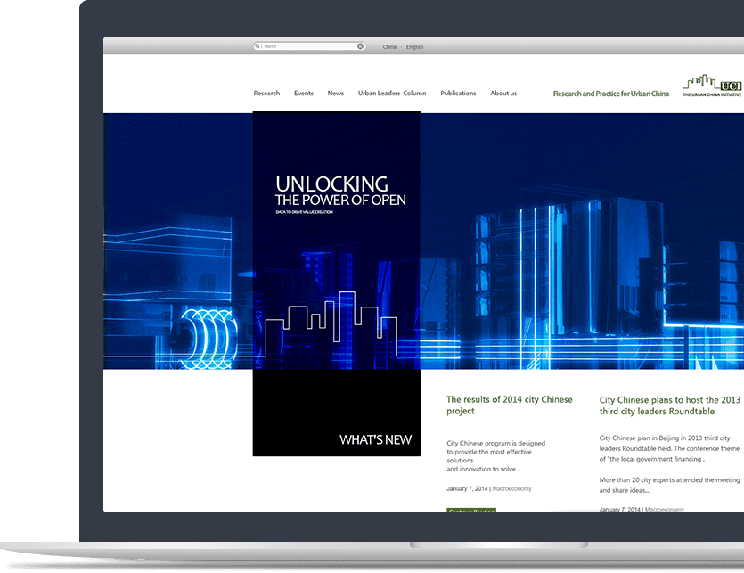Open the News section

tap(335, 94)
